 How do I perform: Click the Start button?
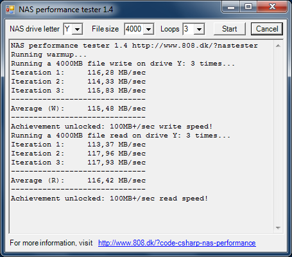[x=230, y=29]
